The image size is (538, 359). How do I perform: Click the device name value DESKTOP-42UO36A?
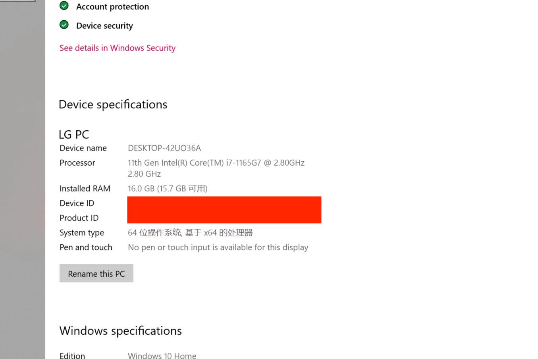point(164,148)
